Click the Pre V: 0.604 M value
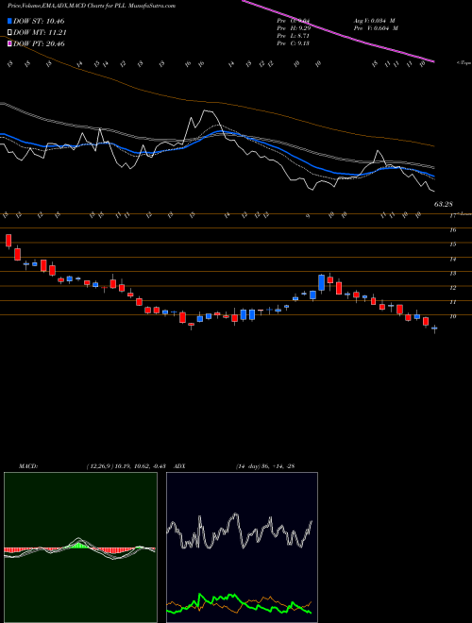 pos(376,28)
